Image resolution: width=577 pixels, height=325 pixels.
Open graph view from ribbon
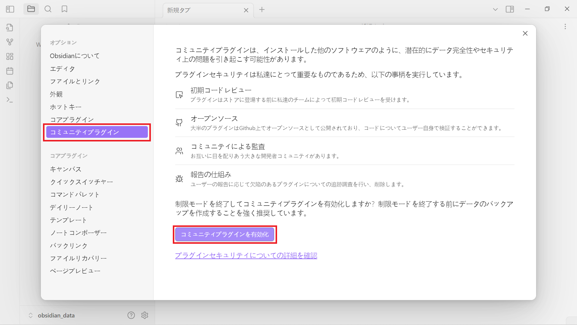(10, 42)
